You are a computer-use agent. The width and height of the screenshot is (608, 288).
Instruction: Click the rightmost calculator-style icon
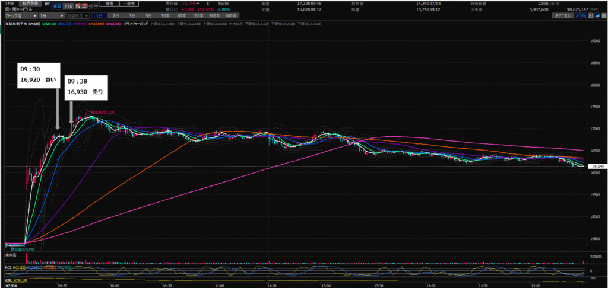pos(604,15)
